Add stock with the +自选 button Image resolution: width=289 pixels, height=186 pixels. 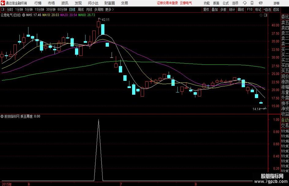click(x=267, y=9)
